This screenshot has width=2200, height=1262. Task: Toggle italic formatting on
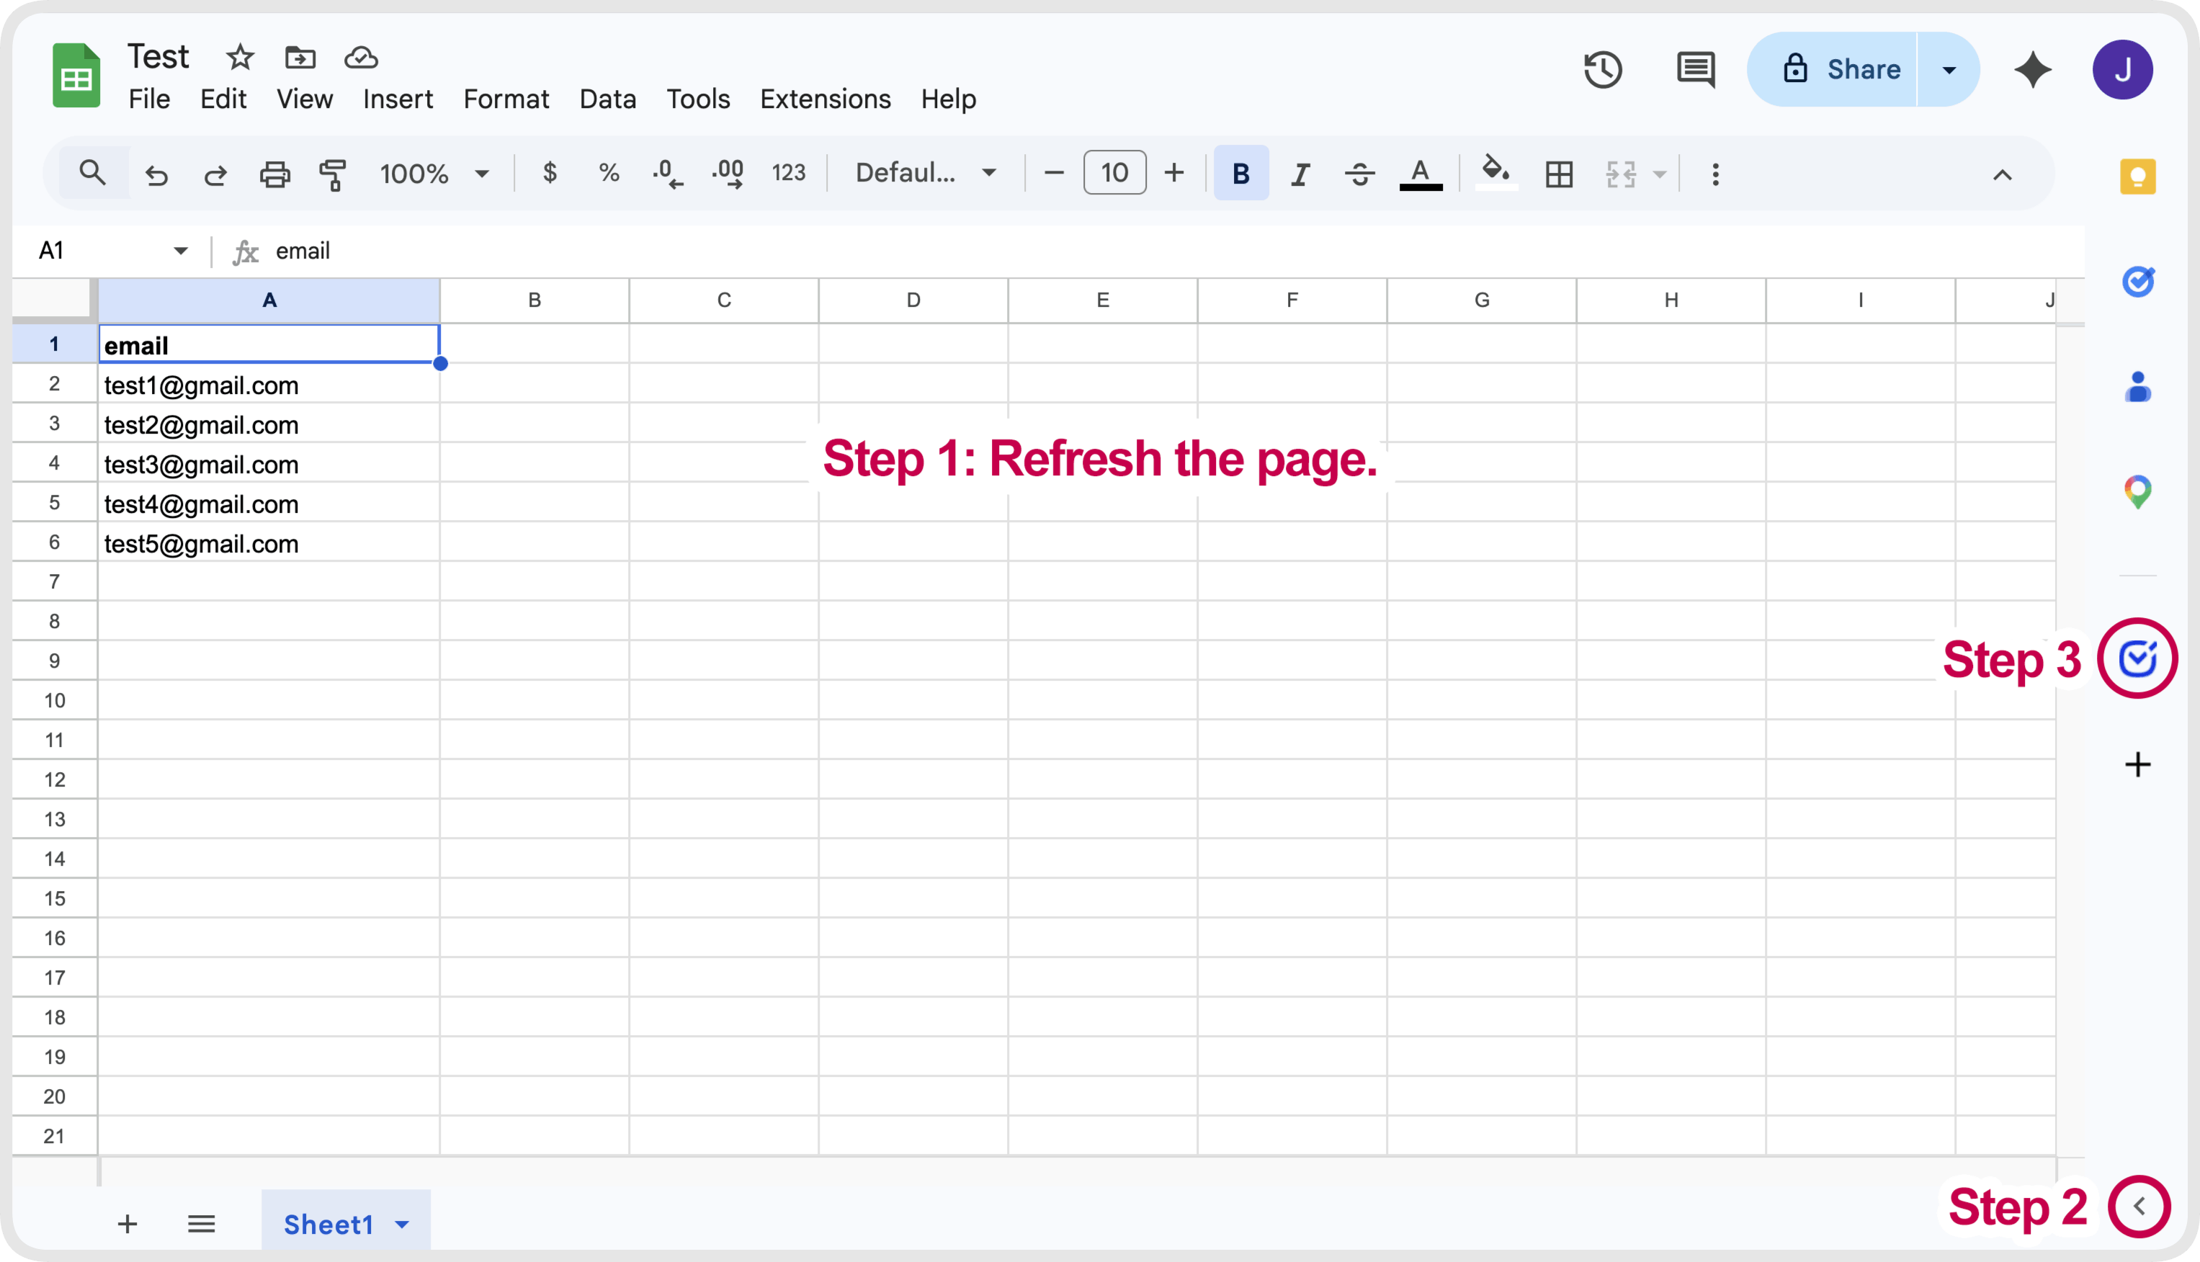1300,172
